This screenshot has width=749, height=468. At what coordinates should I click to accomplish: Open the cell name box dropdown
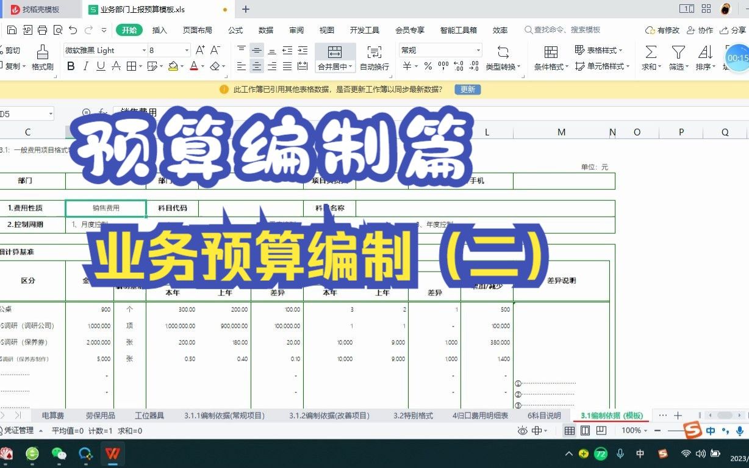[x=50, y=113]
